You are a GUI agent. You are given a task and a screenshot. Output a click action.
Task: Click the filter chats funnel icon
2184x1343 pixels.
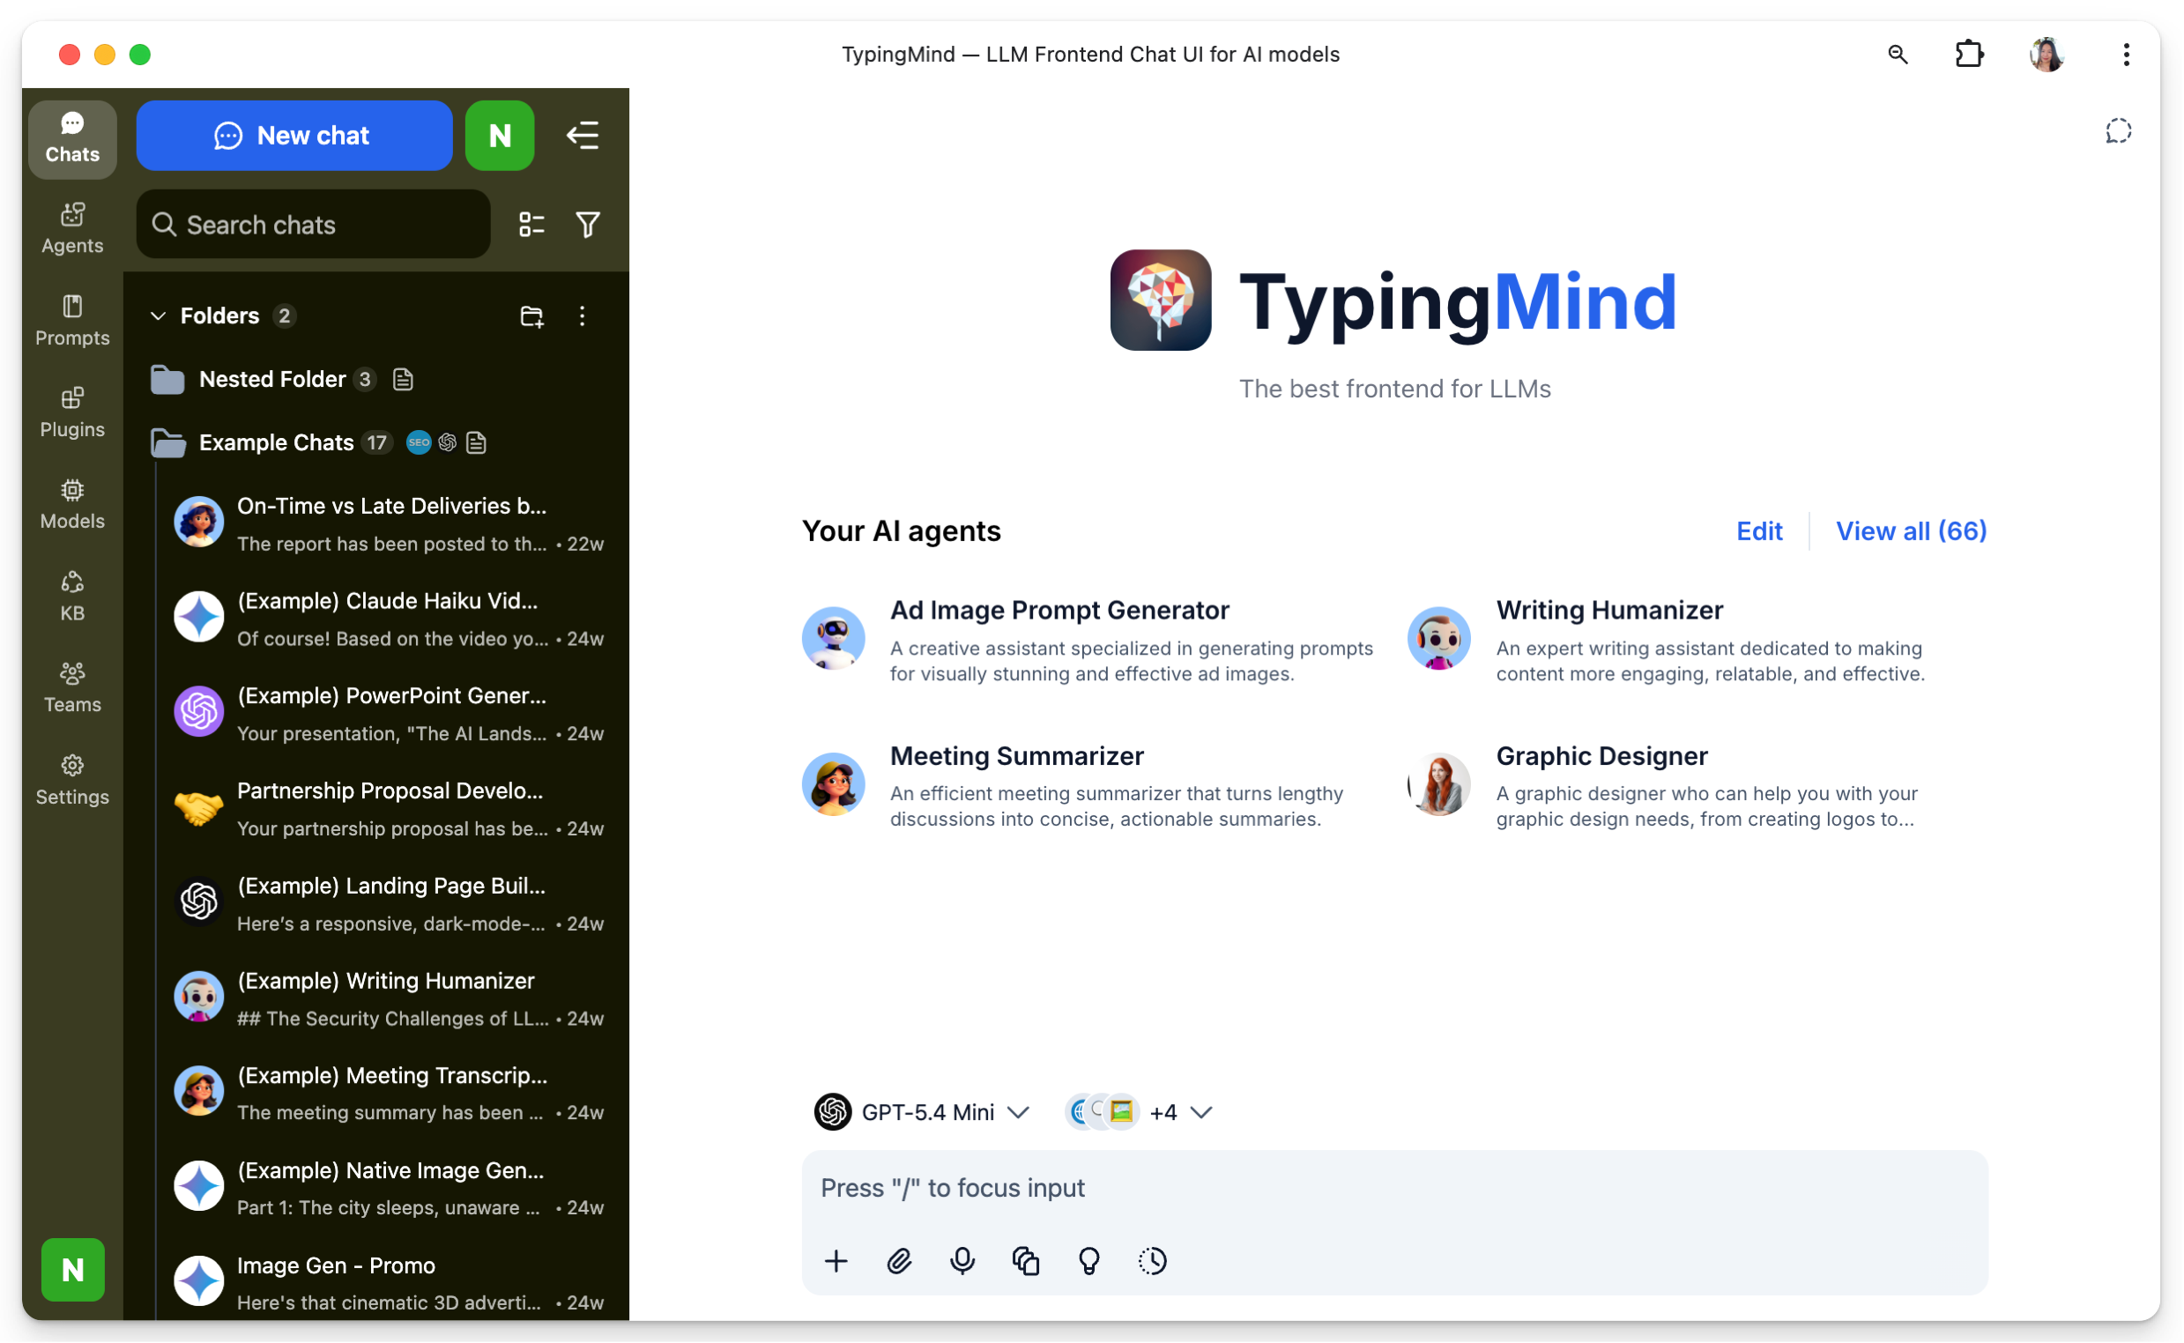588,225
